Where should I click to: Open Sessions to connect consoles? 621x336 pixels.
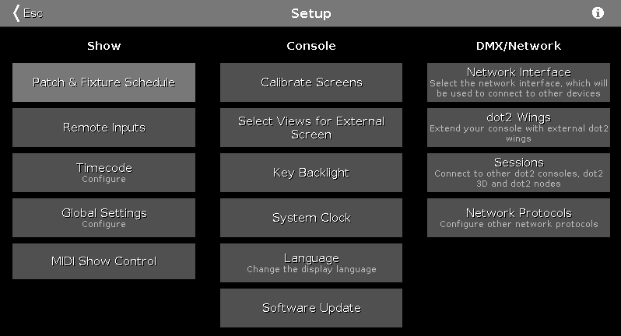coord(518,173)
